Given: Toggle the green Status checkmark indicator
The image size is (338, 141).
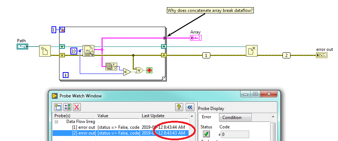Looking at the screenshot, I should click(x=206, y=134).
